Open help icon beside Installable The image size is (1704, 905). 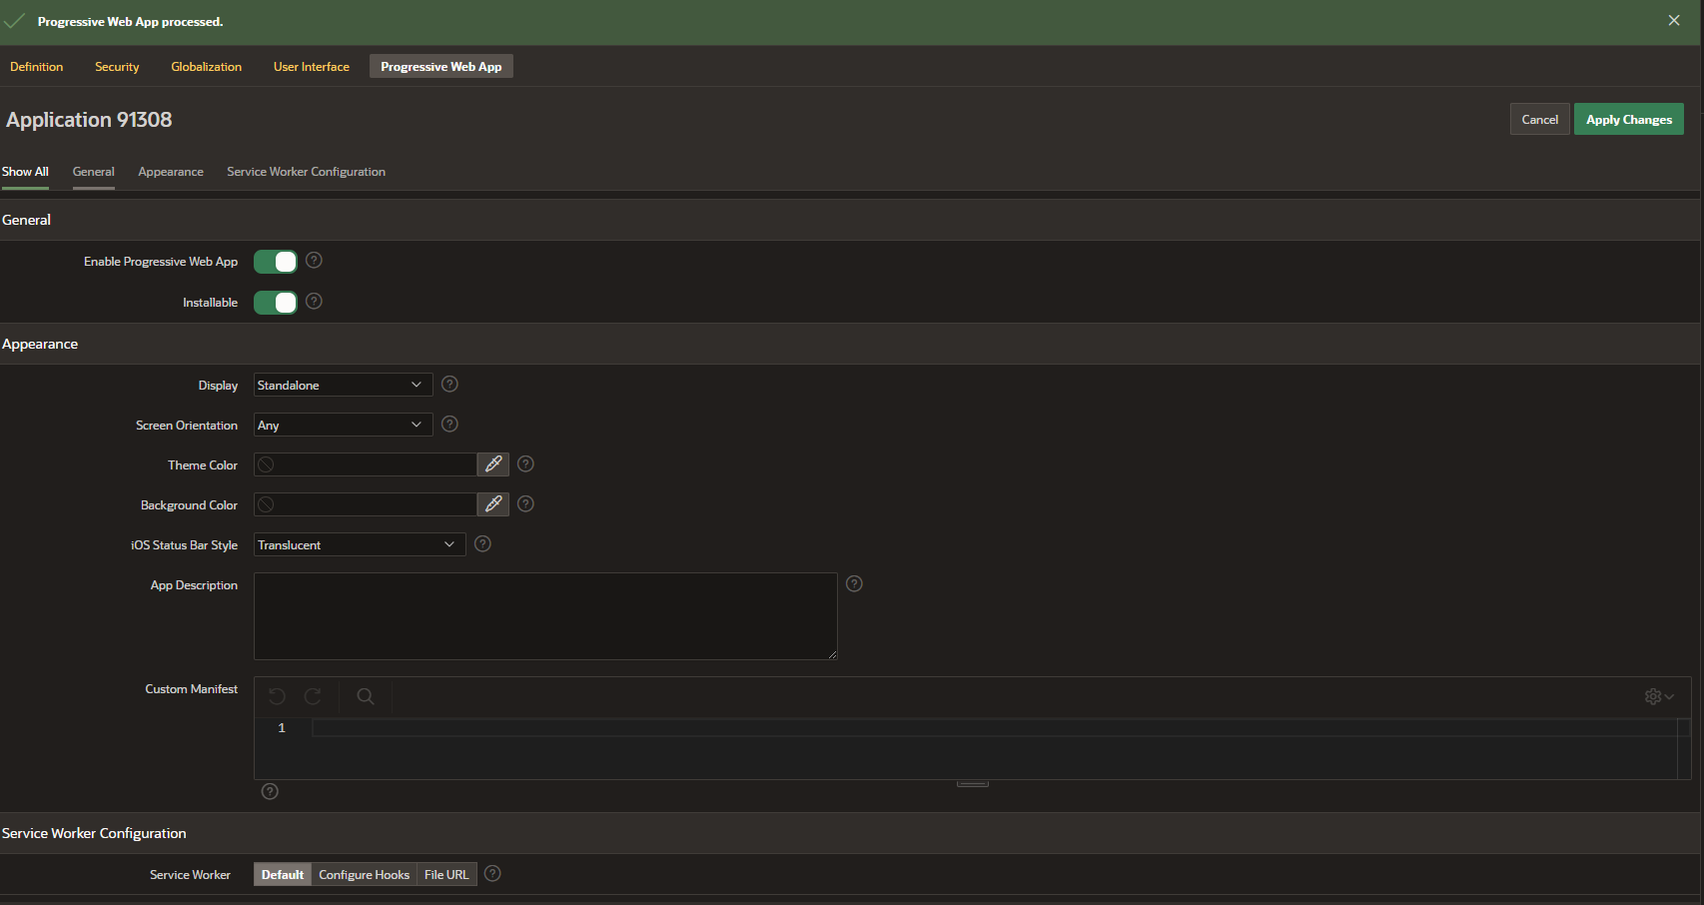click(x=314, y=302)
